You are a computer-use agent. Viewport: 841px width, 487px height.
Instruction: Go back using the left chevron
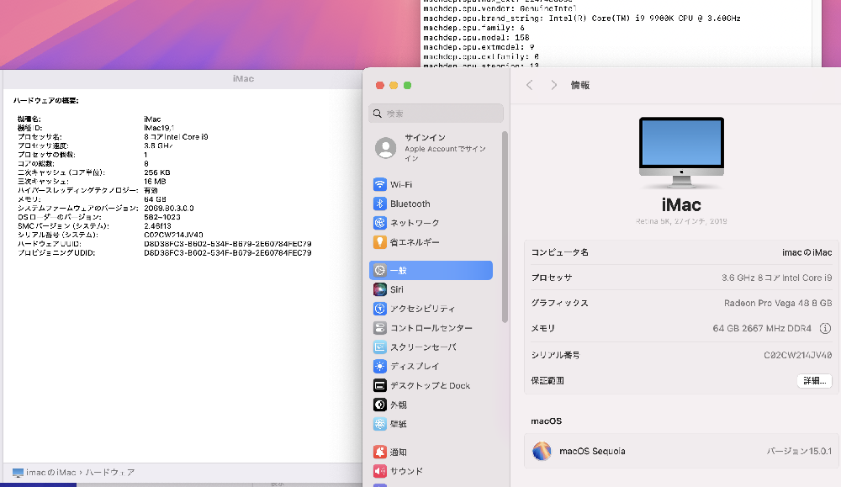point(529,85)
